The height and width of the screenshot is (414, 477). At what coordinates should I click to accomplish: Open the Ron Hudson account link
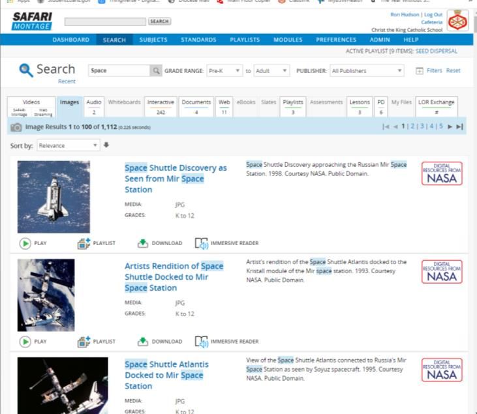point(405,14)
